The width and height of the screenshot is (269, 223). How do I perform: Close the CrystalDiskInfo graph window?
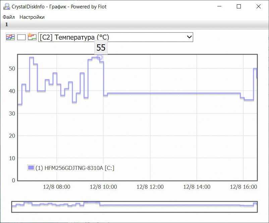(258, 6)
